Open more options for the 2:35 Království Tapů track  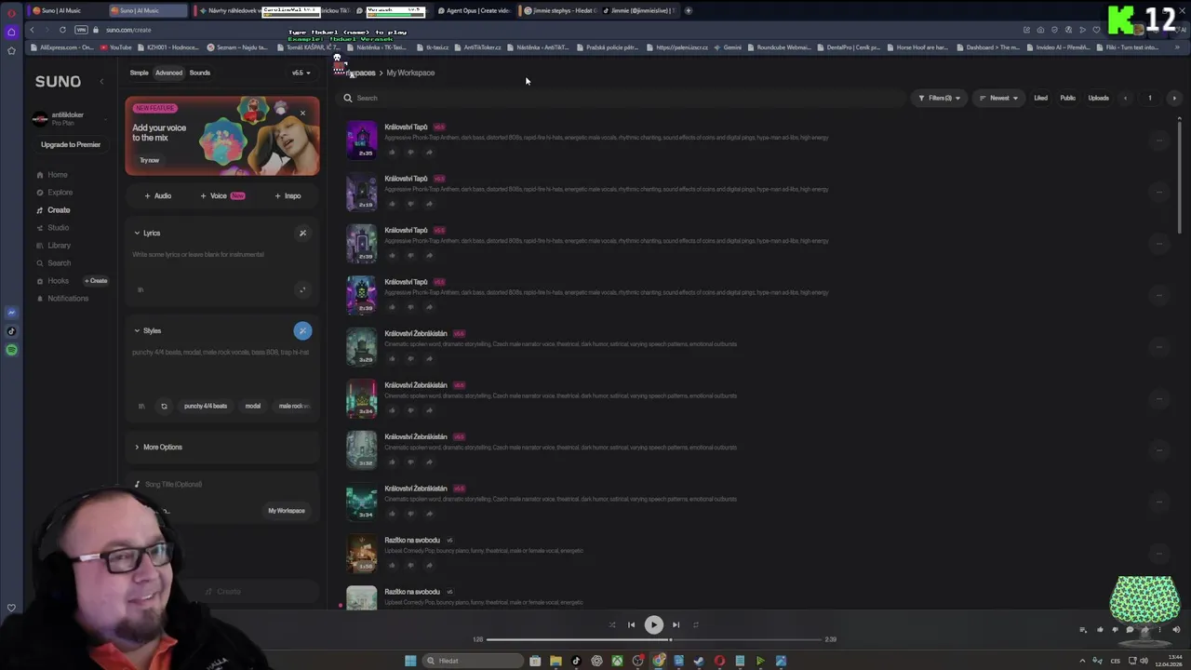(x=1159, y=141)
